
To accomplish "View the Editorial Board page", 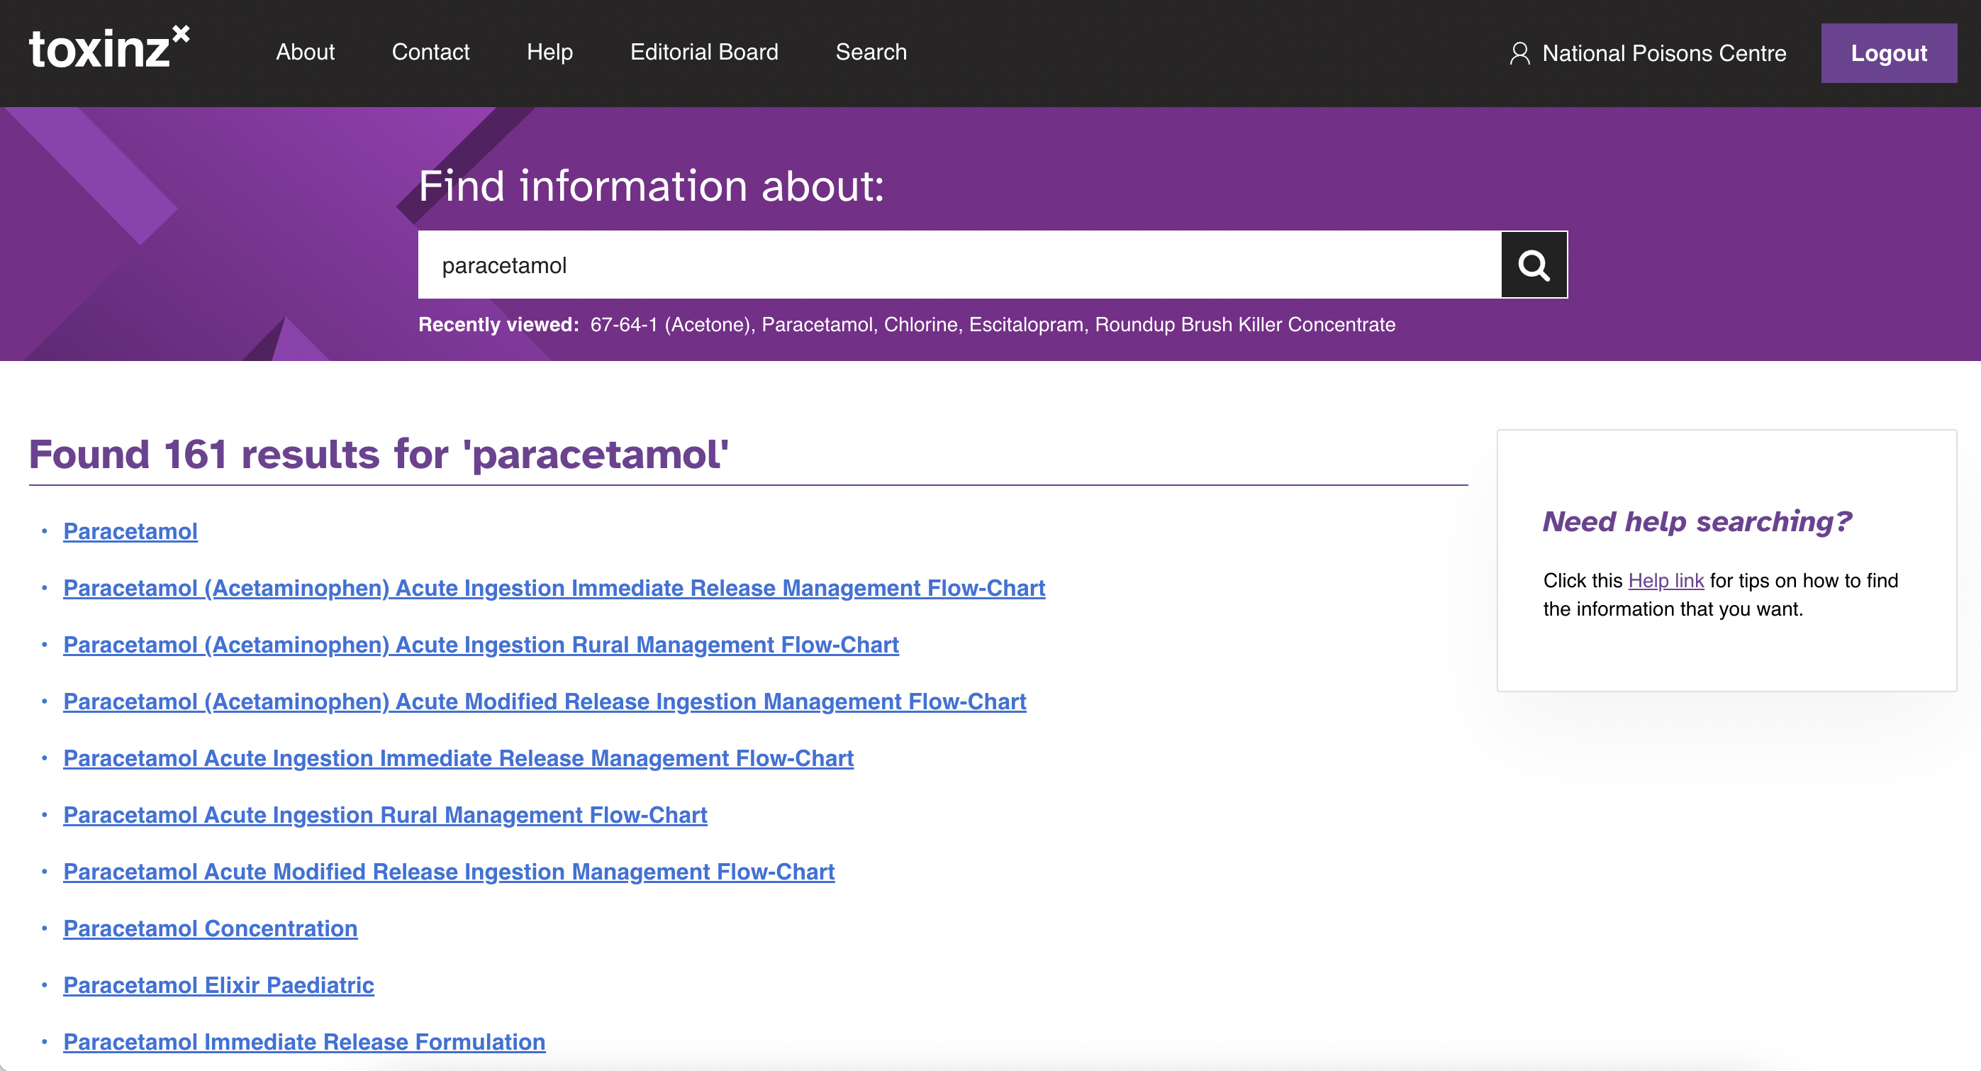I will [x=705, y=52].
